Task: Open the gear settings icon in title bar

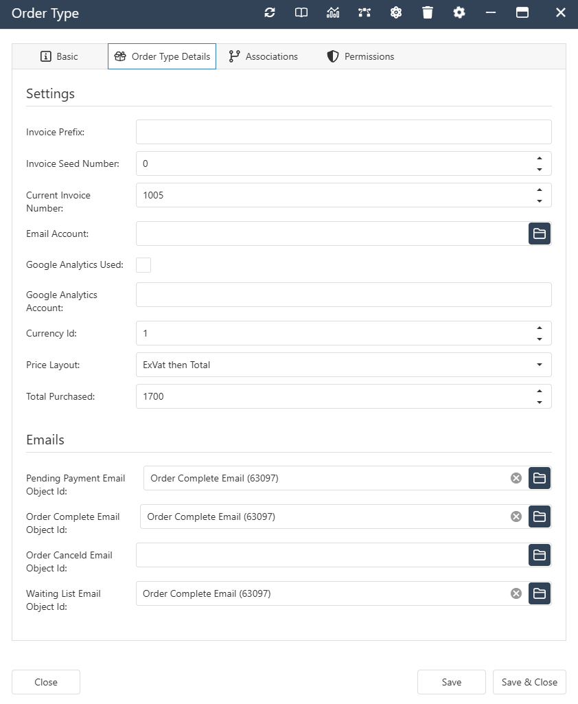Action: [459, 12]
